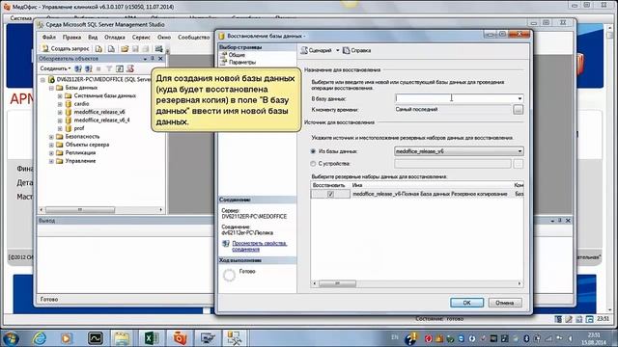Open the В базу данных dropdown arrow

coord(520,98)
